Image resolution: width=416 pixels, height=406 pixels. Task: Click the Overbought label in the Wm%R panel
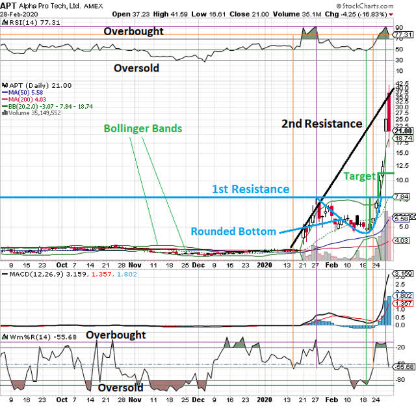116,335
